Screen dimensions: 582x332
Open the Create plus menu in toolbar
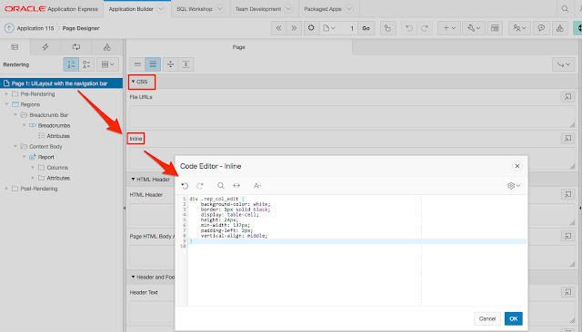coord(449,28)
